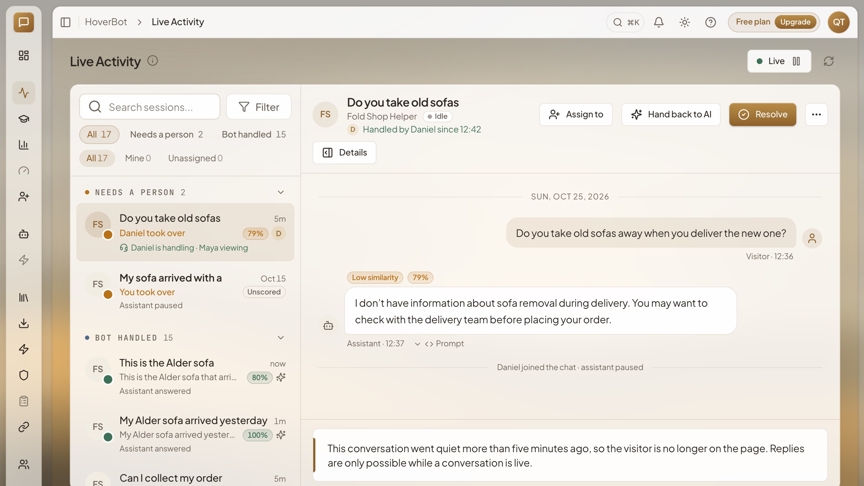Open the Assign to dropdown

[576, 114]
